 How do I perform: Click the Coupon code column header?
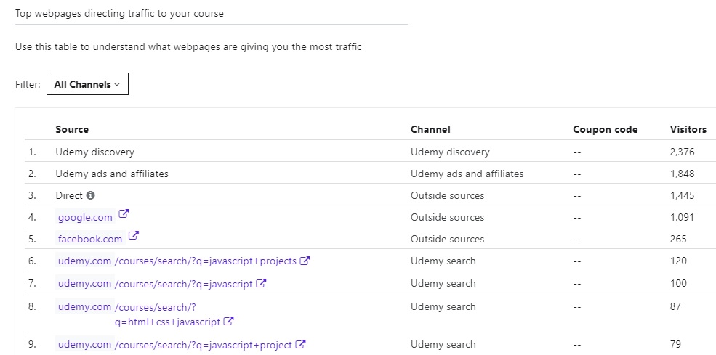pyautogui.click(x=605, y=129)
